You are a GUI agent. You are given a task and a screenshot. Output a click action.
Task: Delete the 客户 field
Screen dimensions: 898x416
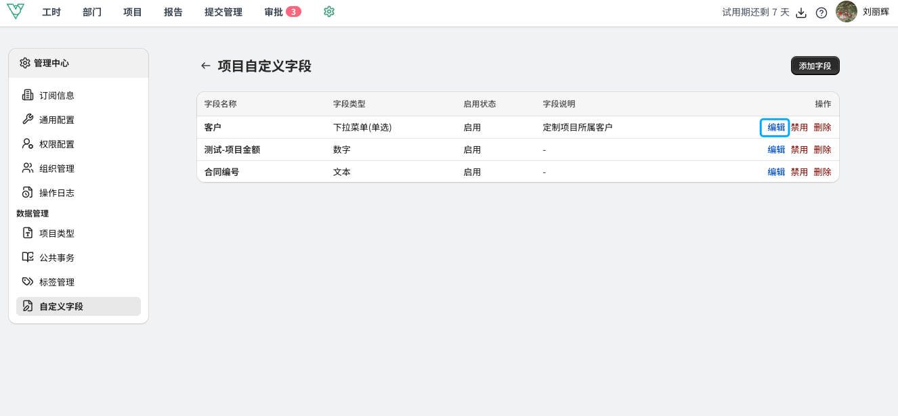pos(822,127)
